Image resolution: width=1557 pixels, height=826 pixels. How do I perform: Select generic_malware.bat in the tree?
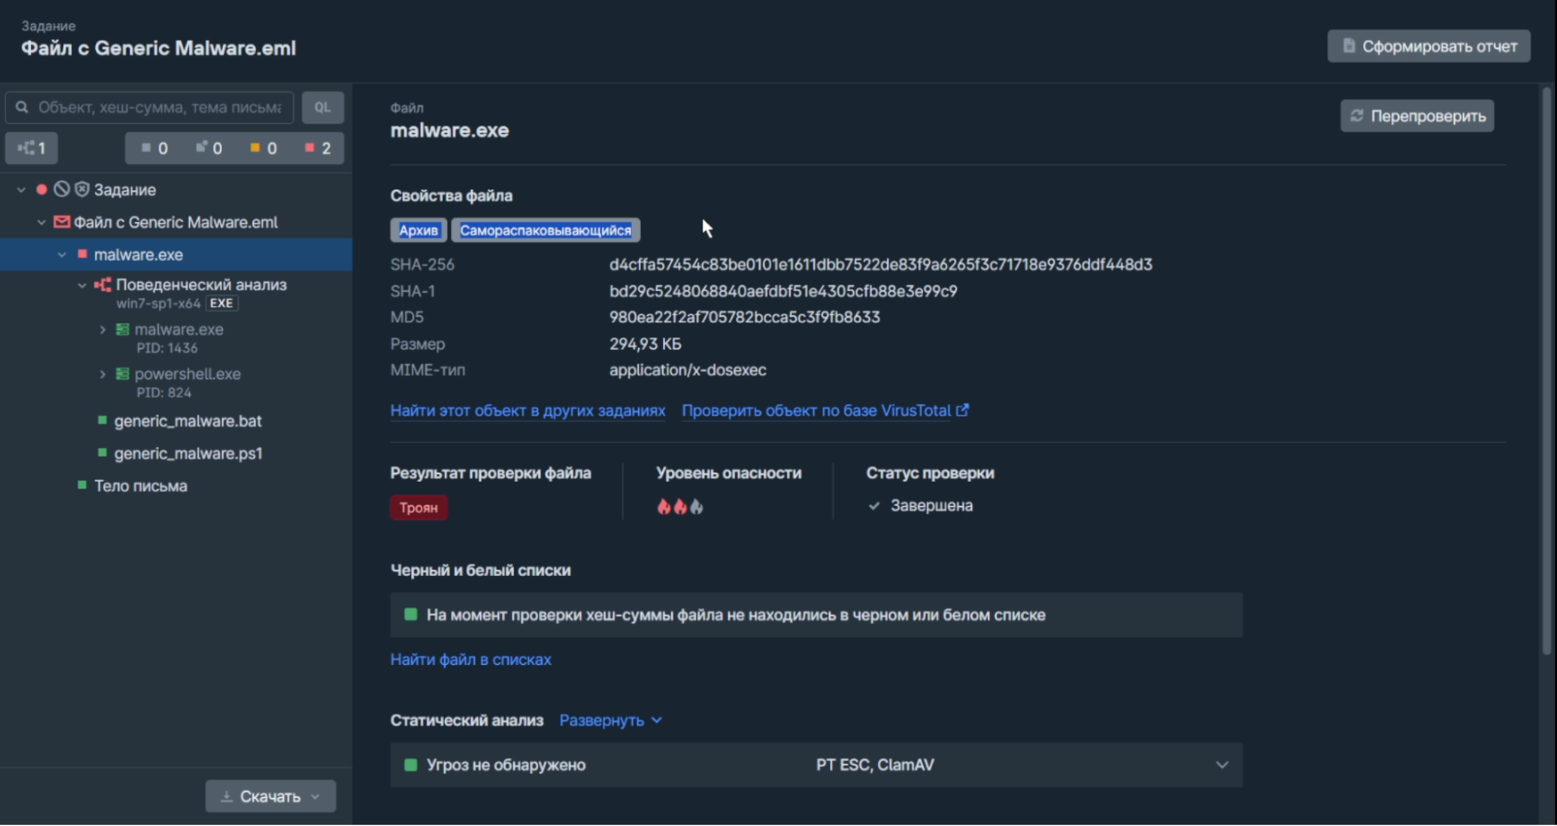pos(188,421)
